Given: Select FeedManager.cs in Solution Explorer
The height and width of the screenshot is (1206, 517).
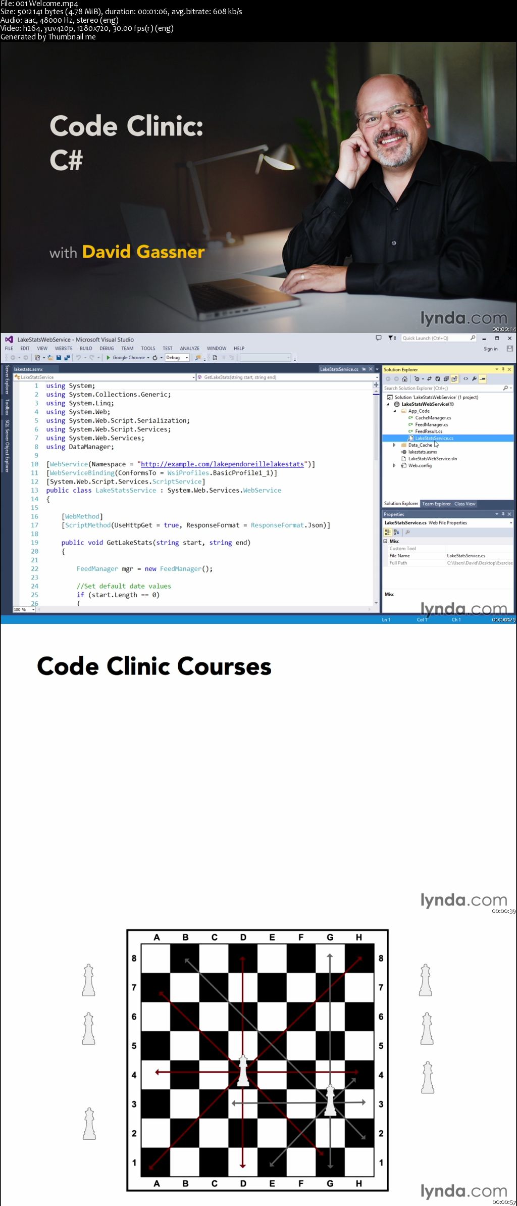Looking at the screenshot, I should 431,424.
